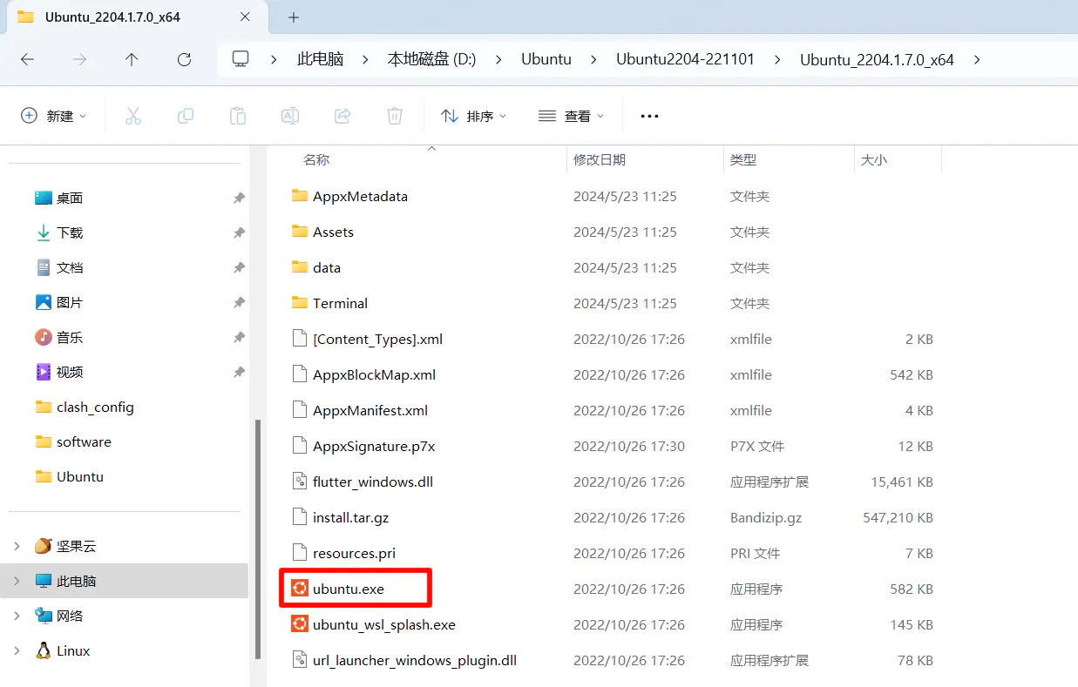This screenshot has width=1078, height=687.
Task: Sort files by 名称 column
Action: (316, 160)
